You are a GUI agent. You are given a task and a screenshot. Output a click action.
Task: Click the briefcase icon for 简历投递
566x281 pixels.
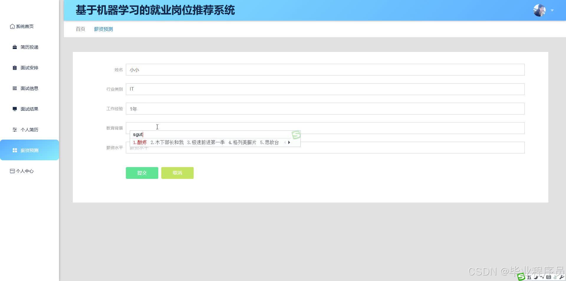pos(15,47)
